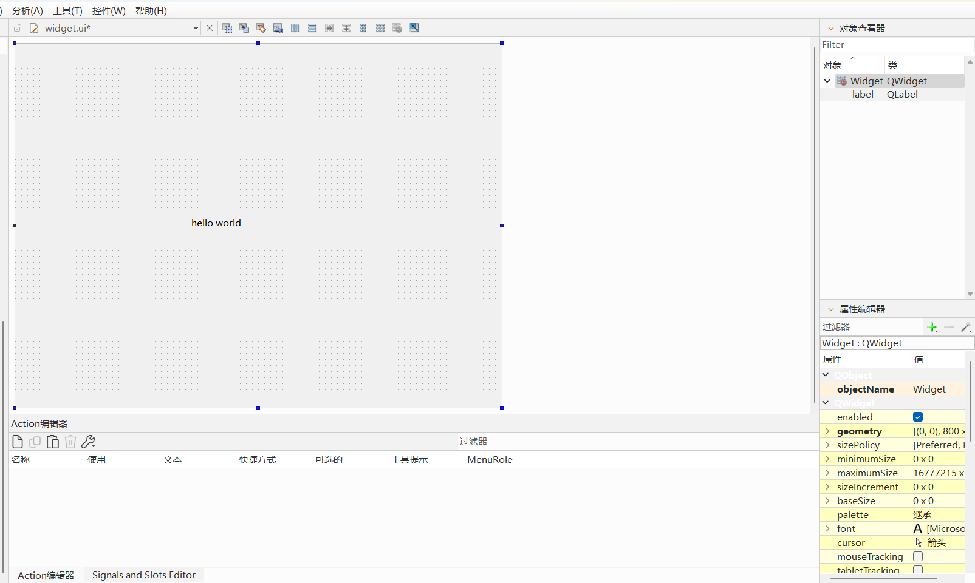
Task: Open the property editor wrench settings icon
Action: click(x=966, y=327)
